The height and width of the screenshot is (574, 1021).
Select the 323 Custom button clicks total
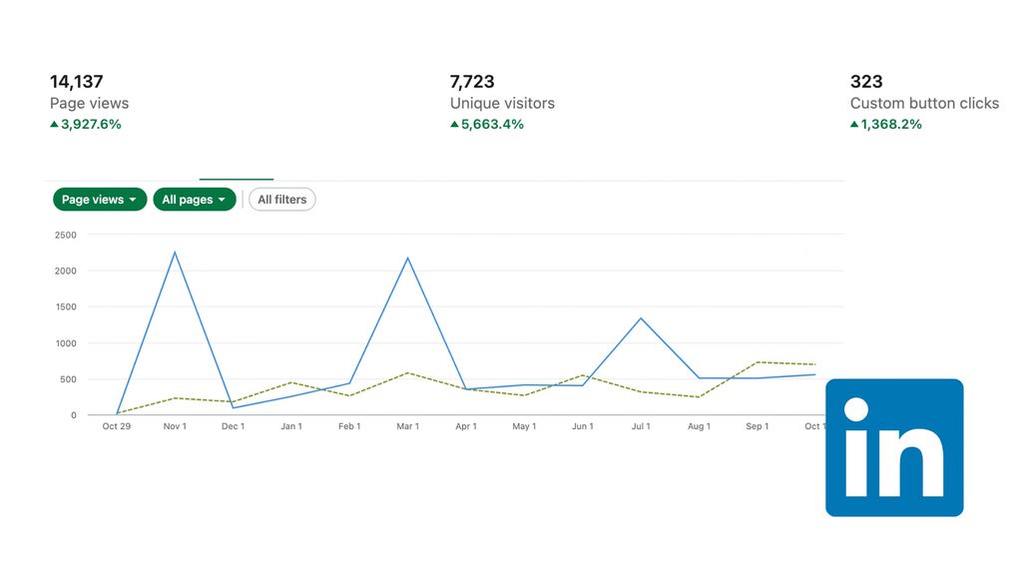pyautogui.click(x=866, y=82)
